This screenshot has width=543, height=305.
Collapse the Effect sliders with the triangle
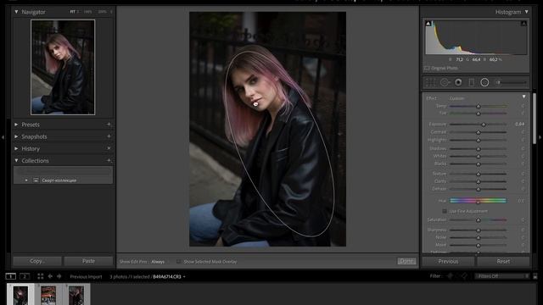pos(523,97)
